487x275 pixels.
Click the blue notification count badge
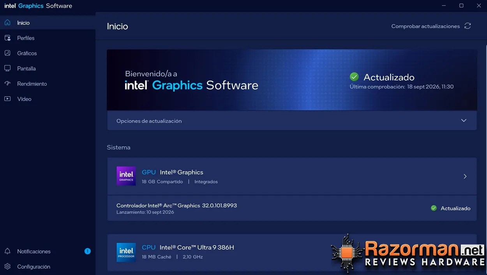pos(88,251)
